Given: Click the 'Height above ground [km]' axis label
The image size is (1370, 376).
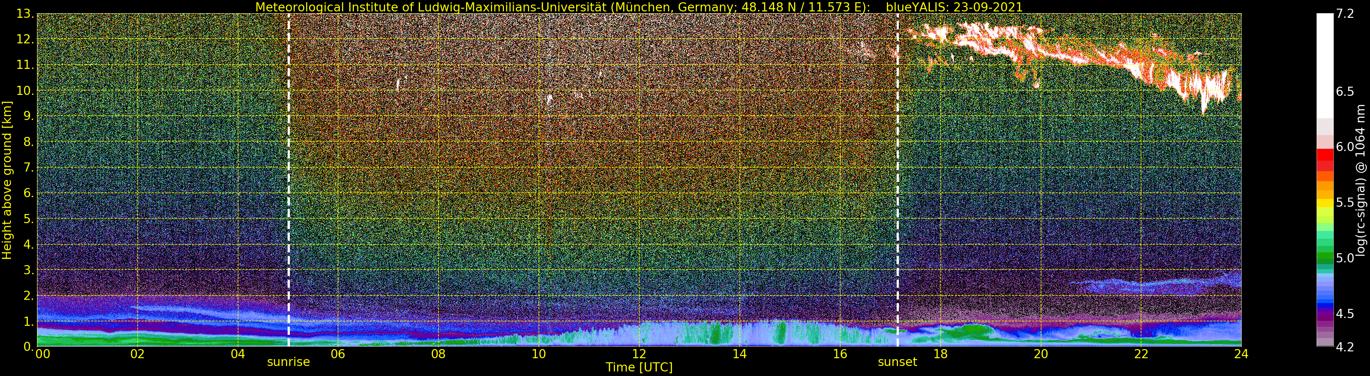Looking at the screenshot, I should point(7,180).
